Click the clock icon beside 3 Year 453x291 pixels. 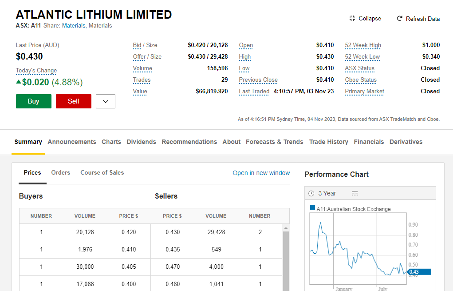(x=311, y=193)
